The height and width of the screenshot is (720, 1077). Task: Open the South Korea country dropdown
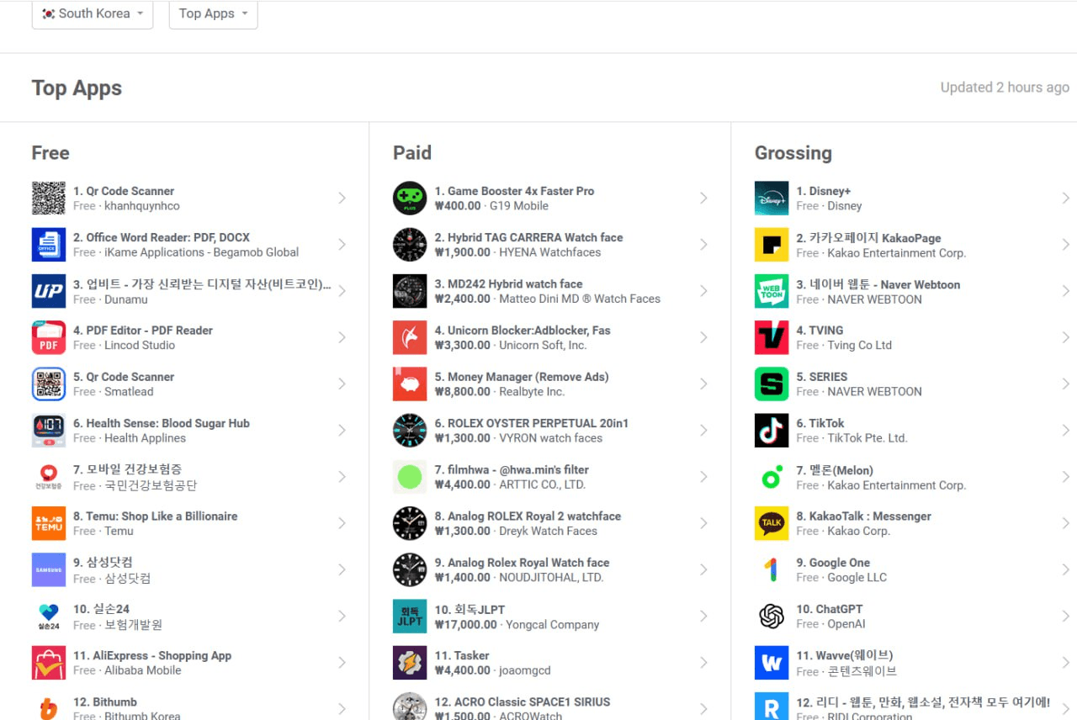tap(93, 13)
